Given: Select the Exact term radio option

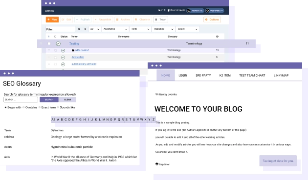Looking at the screenshot, I should pos(40,107).
